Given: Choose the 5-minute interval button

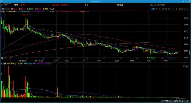Looking at the screenshot, I should coord(178,9).
